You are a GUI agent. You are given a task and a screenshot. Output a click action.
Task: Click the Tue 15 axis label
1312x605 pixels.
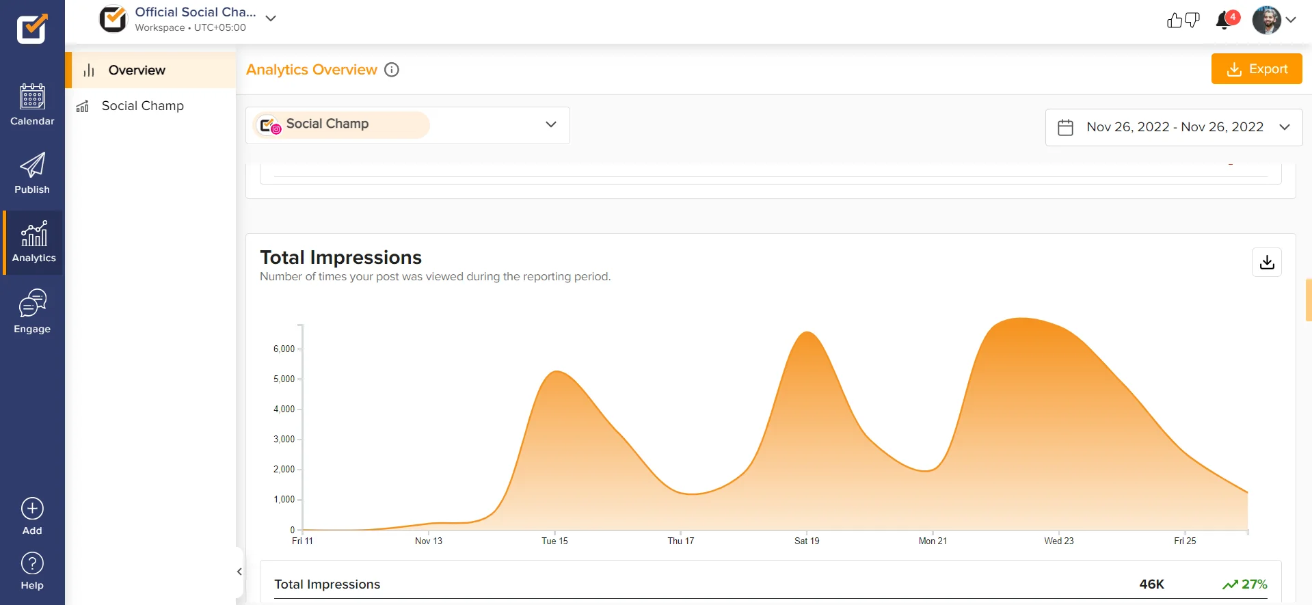pos(554,541)
